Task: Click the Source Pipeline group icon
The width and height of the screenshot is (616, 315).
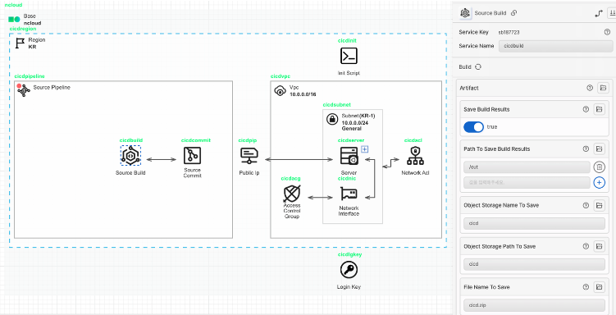Action: click(24, 91)
